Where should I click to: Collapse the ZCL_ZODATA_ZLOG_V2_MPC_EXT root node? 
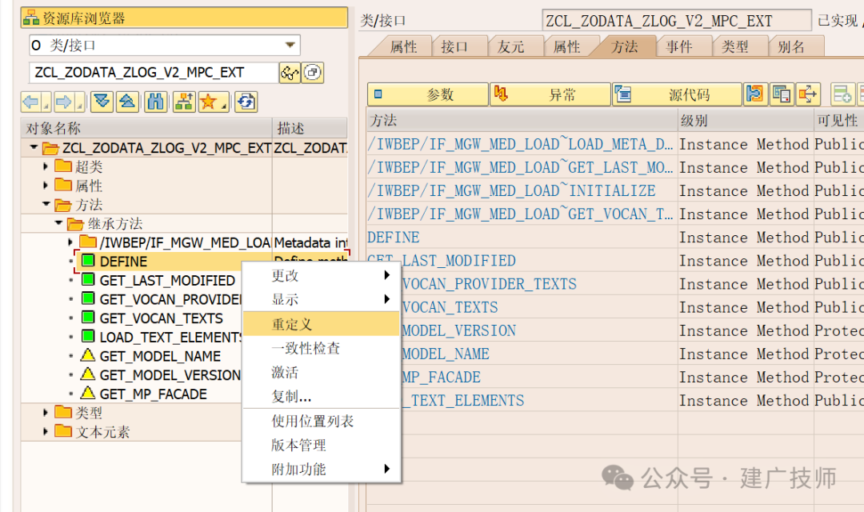click(x=34, y=147)
